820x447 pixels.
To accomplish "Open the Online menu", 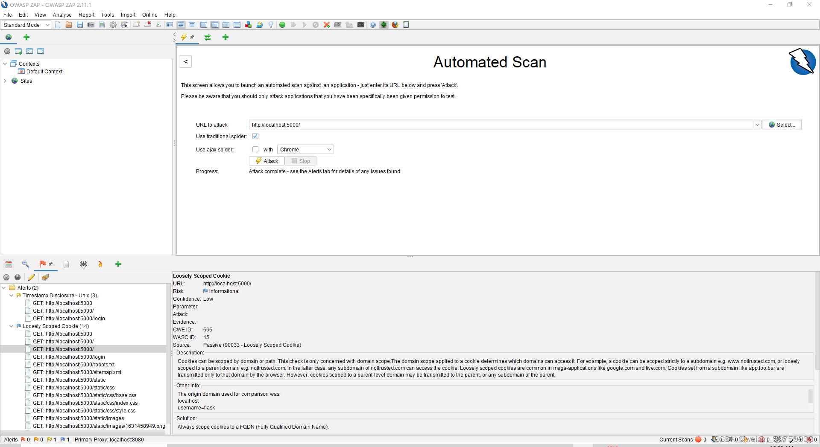I will tap(149, 15).
